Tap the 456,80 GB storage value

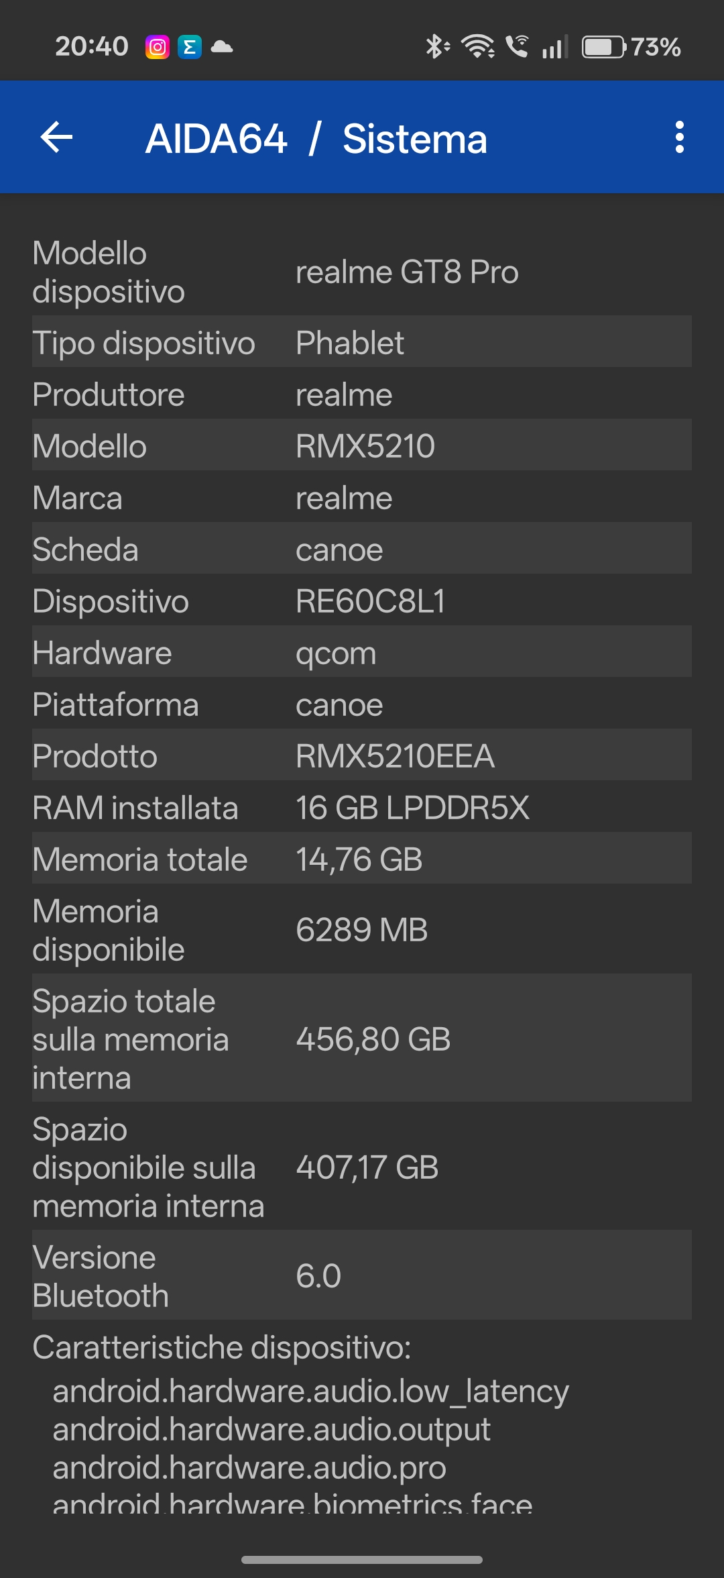(373, 1039)
